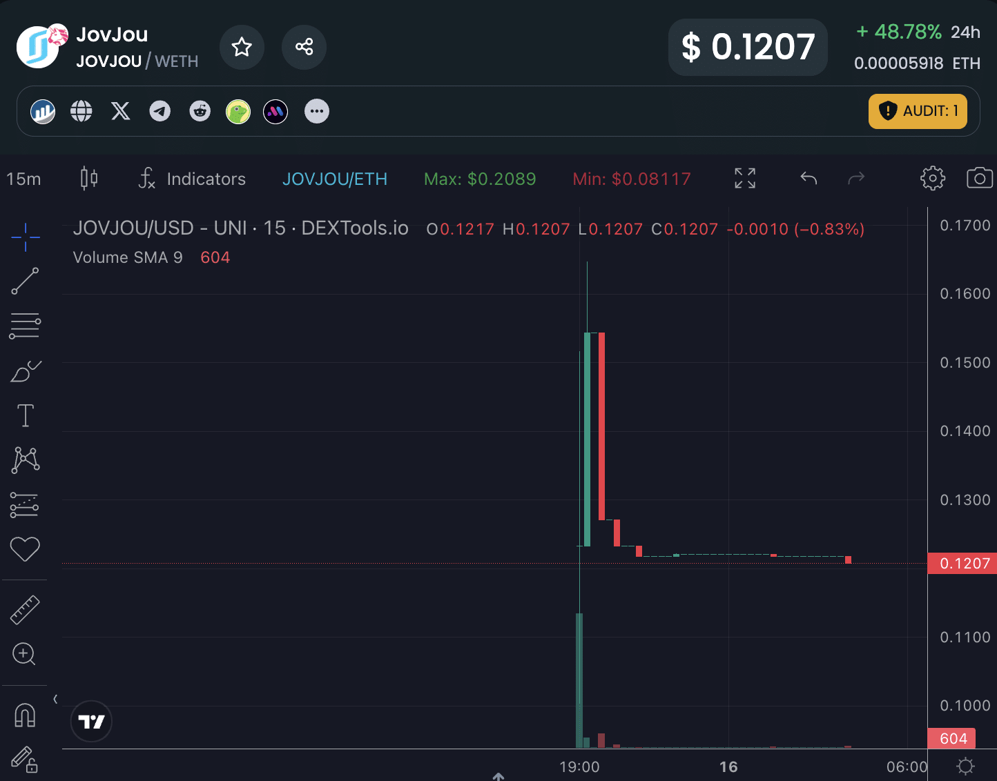The width and height of the screenshot is (997, 781).
Task: Select the pattern drawing tool
Action: (26, 459)
